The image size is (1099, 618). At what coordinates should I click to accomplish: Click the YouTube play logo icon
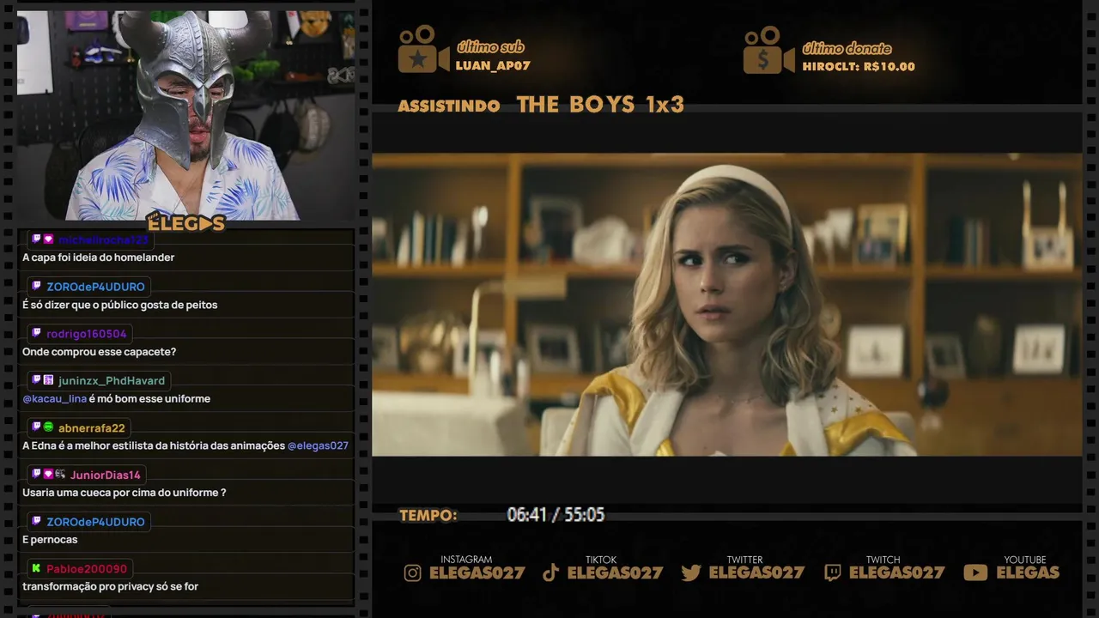(x=975, y=573)
